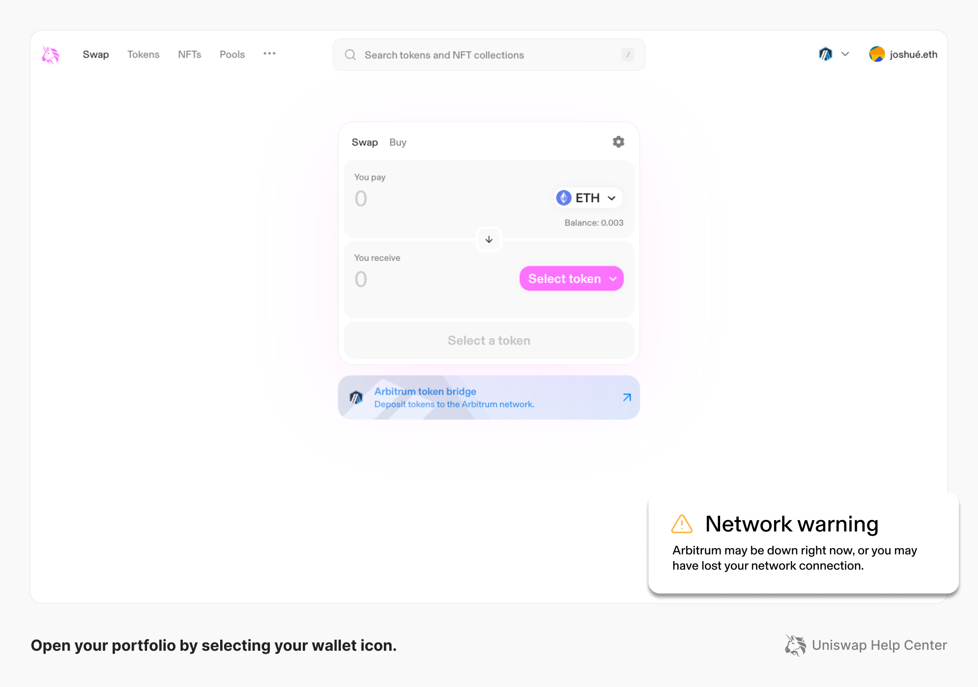978x687 pixels.
Task: Open the search magnifier icon
Action: click(x=350, y=54)
